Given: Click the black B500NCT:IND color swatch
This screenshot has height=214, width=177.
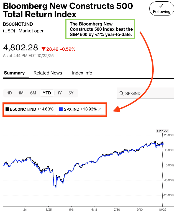Looking at the screenshot, I should coord(7,109).
